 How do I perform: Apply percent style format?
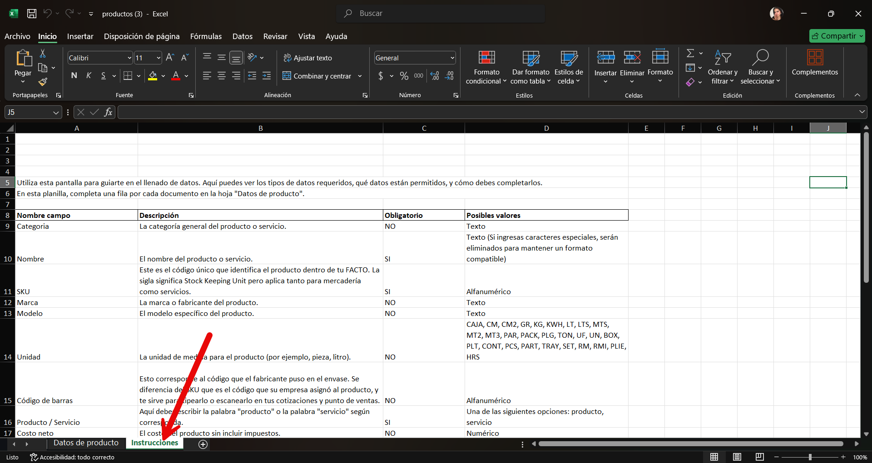pos(404,76)
